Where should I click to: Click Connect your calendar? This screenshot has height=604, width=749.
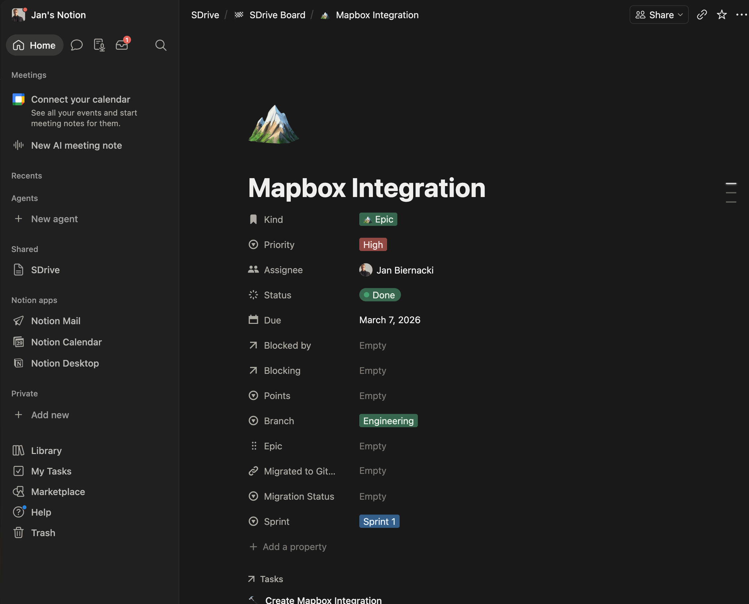point(81,99)
